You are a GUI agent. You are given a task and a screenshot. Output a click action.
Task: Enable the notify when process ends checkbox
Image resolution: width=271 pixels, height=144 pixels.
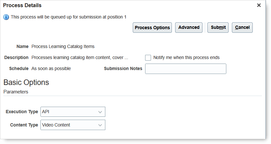point(148,58)
